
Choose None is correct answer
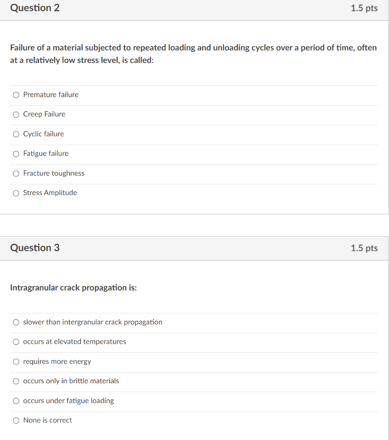pyautogui.click(x=16, y=420)
